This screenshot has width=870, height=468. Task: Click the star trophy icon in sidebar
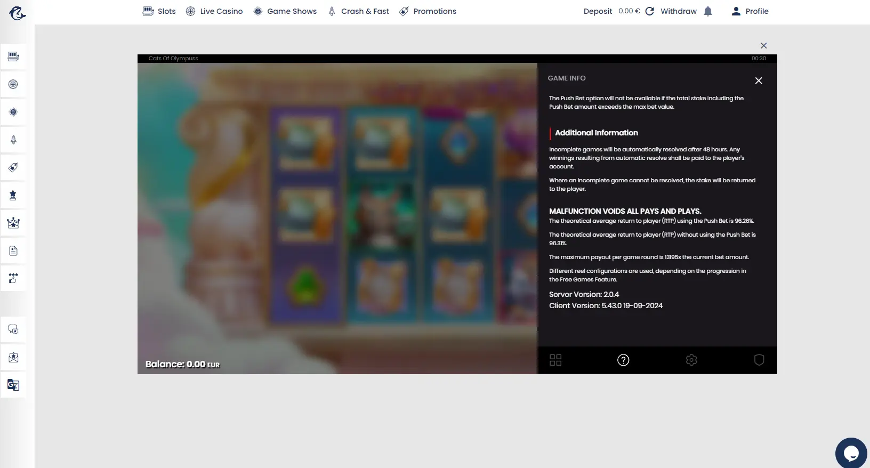click(x=13, y=195)
